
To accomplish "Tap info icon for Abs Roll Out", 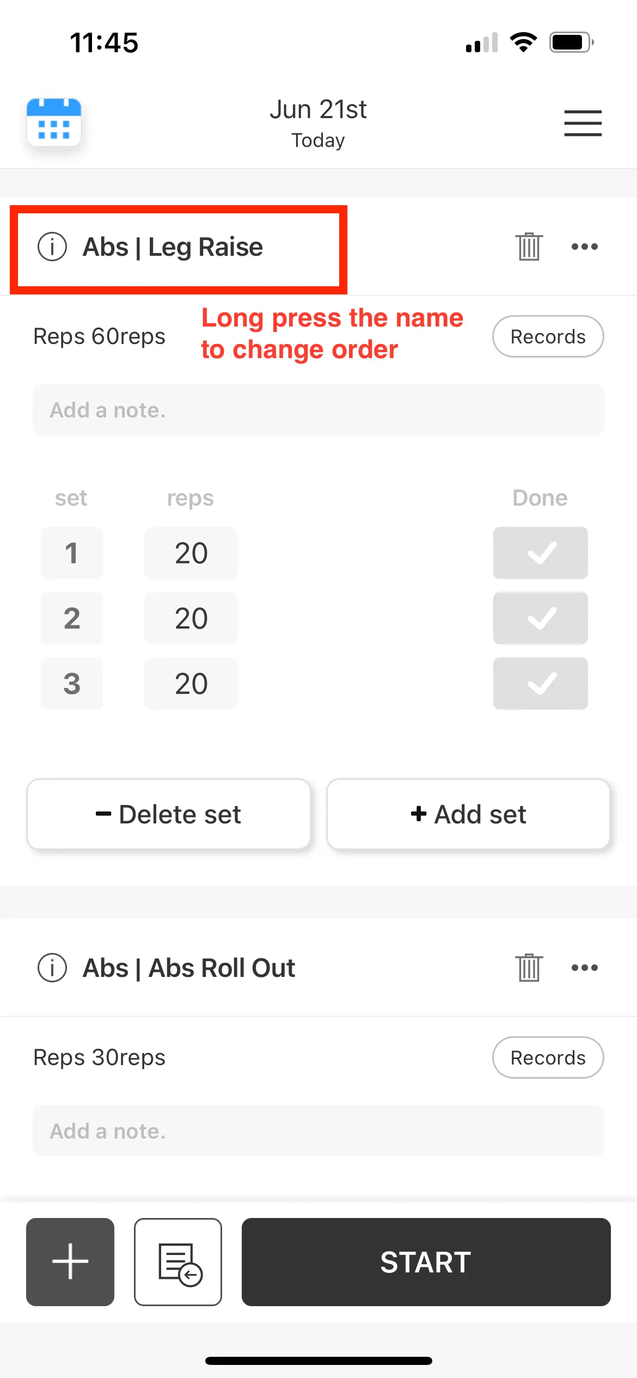I will point(52,968).
